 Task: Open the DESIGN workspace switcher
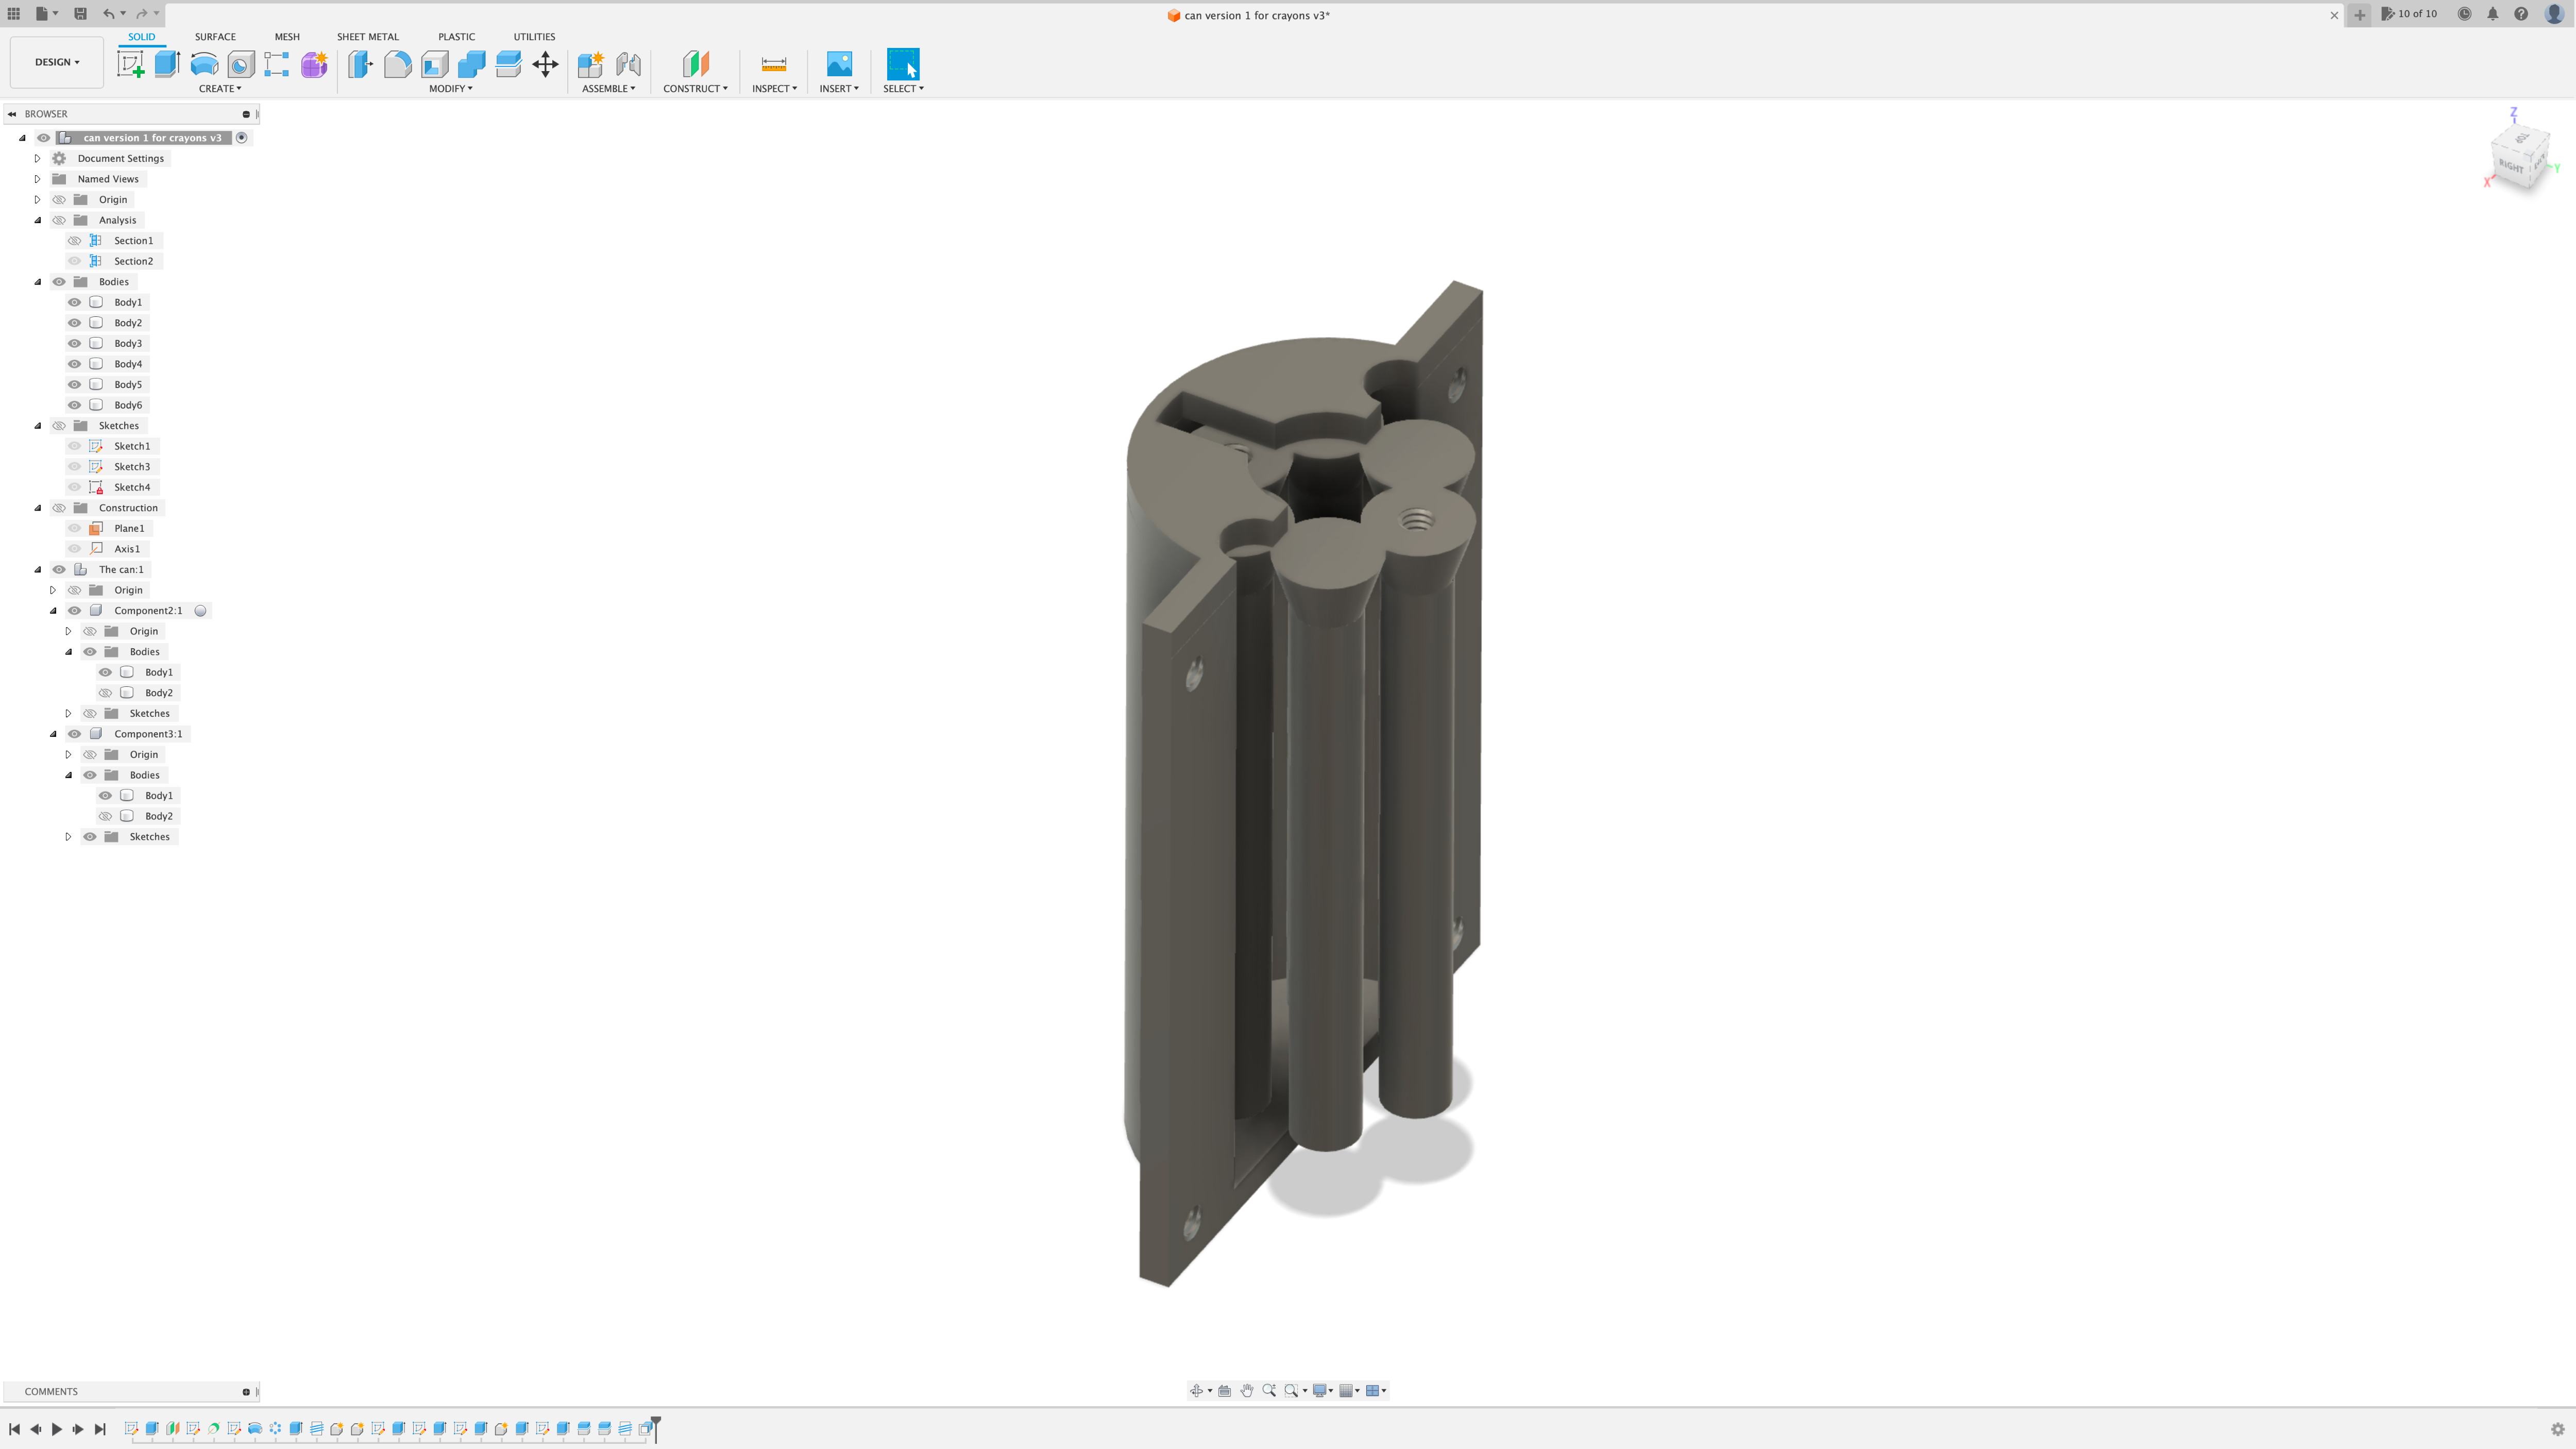pyautogui.click(x=56, y=61)
